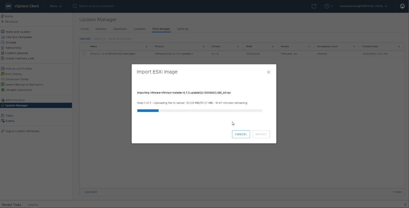The width and height of the screenshot is (409, 208).
Task: Switch to the Monitor tab
Action: click(101, 29)
